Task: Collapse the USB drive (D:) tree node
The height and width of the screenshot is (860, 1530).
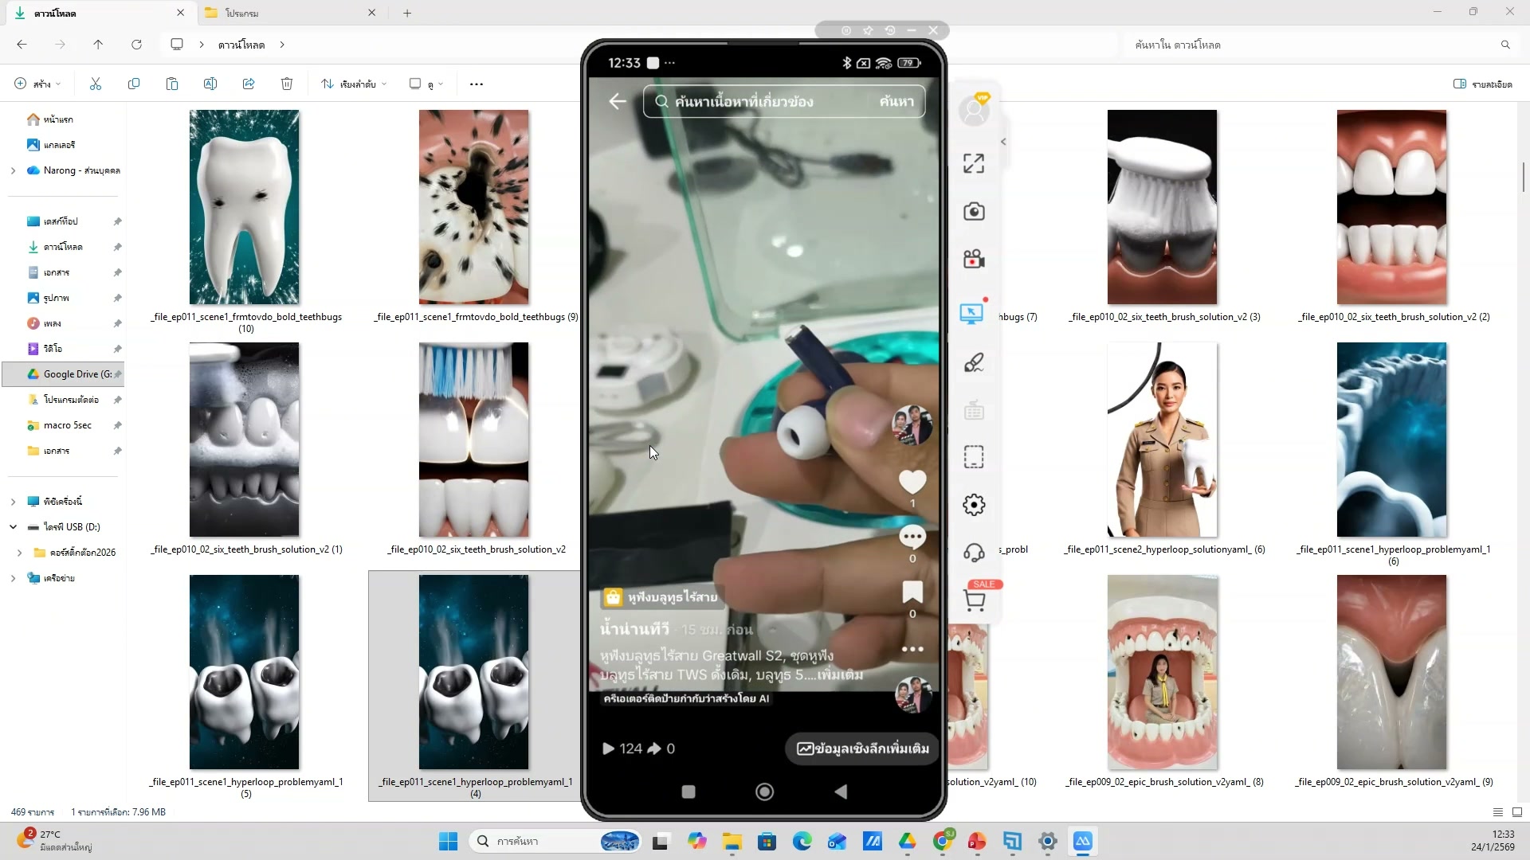Action: [x=13, y=527]
